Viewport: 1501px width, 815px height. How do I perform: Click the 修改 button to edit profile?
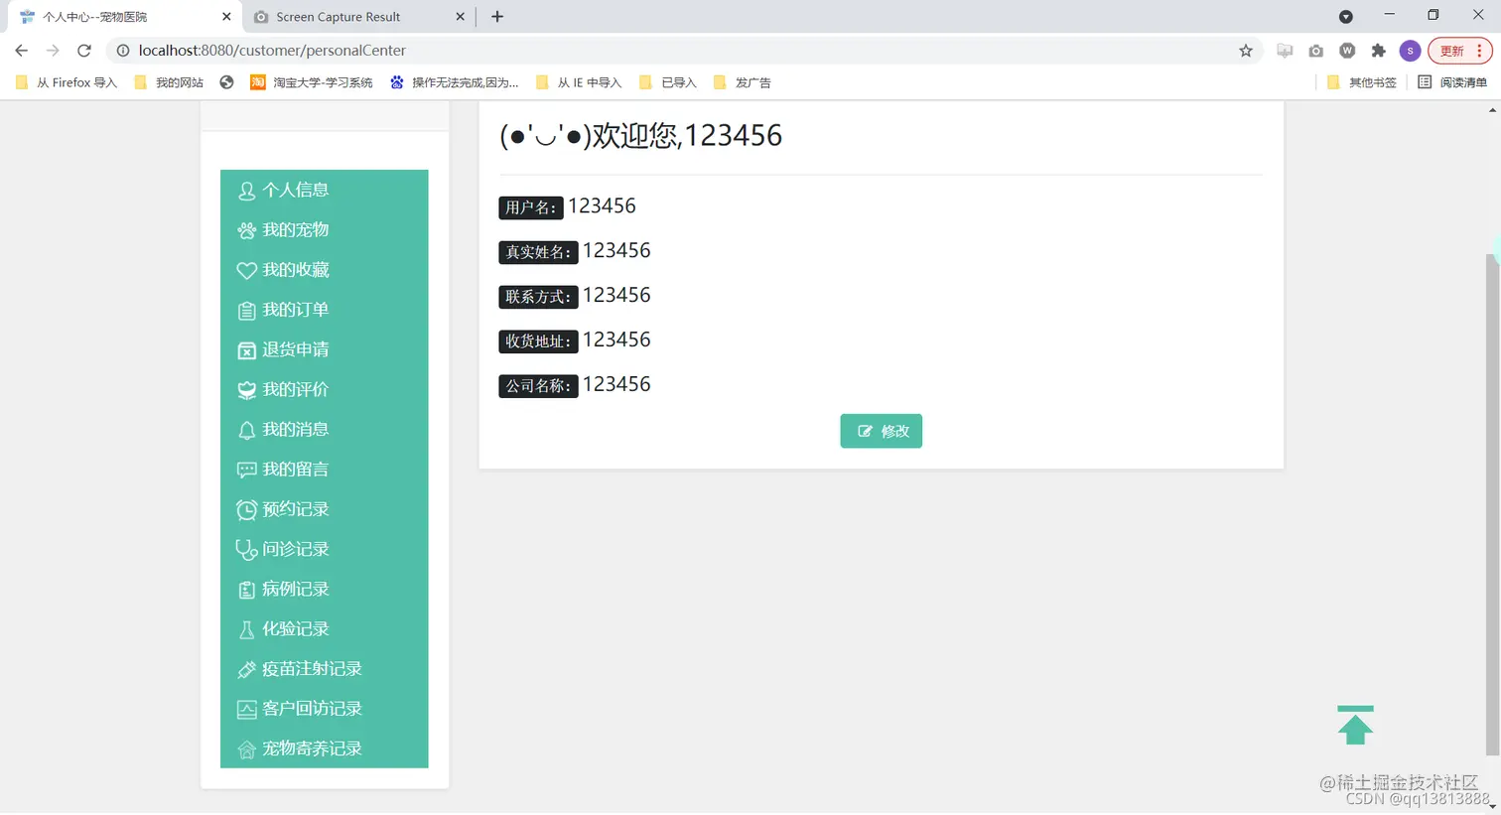881,431
